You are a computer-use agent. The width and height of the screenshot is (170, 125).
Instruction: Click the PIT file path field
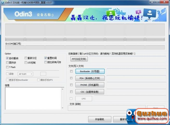click(x=128, y=59)
